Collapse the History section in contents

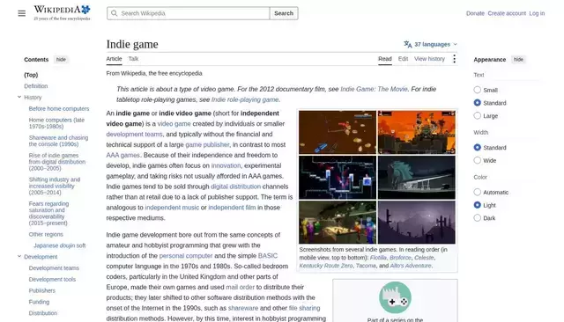[x=19, y=97]
